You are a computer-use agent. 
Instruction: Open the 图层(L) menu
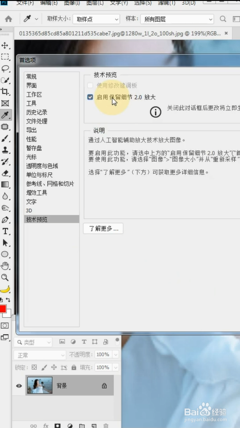(x=95, y=3)
